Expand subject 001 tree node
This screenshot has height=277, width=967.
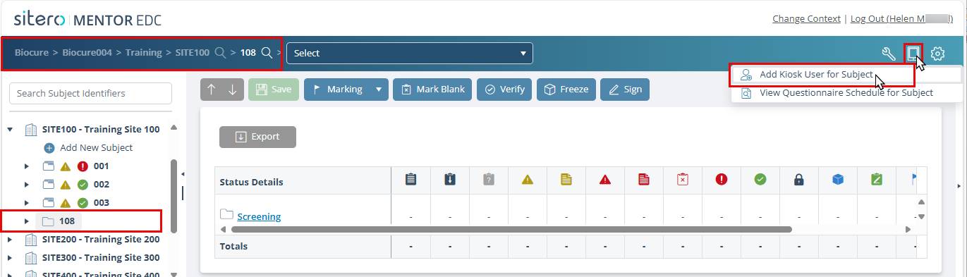(x=27, y=166)
